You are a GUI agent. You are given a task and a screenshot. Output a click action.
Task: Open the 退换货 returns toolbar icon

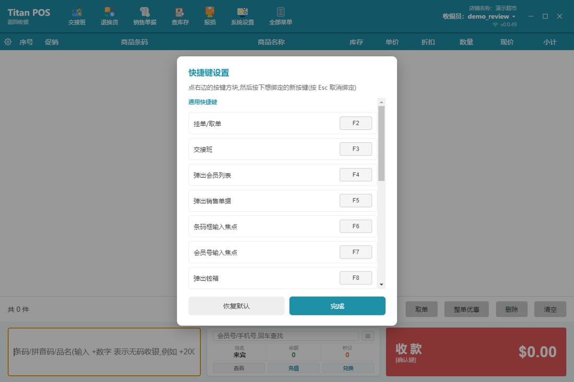pos(110,17)
